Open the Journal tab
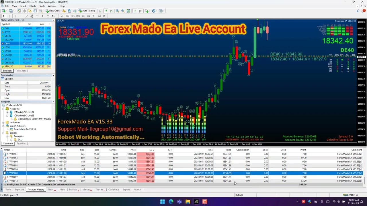Viewport: 367px width, 206px height. pyautogui.click(x=137, y=190)
